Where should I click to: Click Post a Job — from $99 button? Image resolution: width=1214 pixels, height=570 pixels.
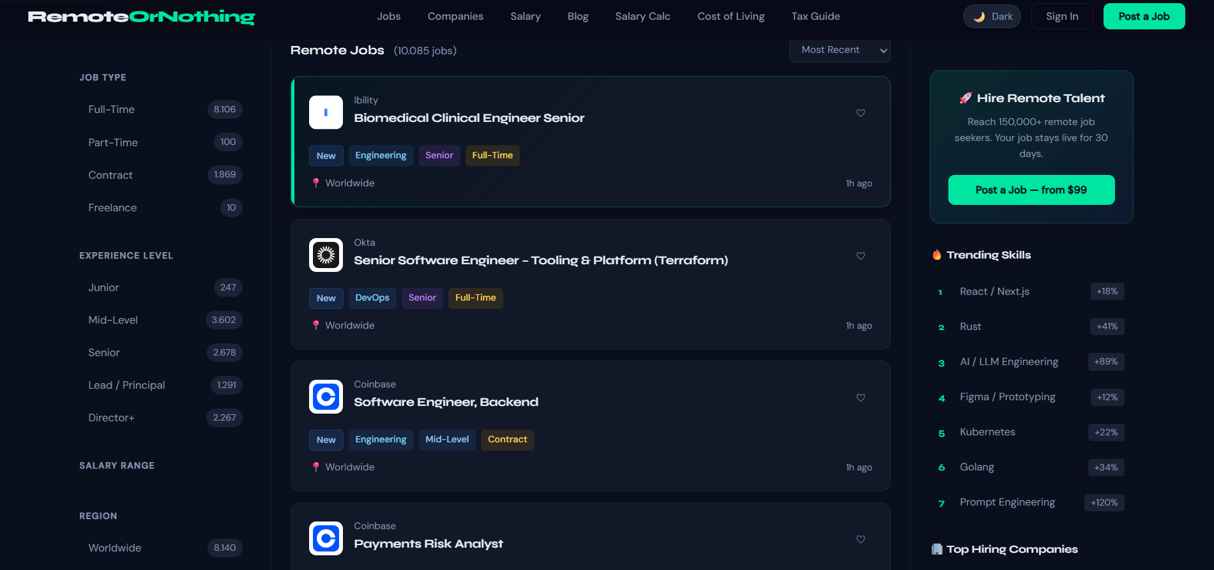click(x=1031, y=190)
